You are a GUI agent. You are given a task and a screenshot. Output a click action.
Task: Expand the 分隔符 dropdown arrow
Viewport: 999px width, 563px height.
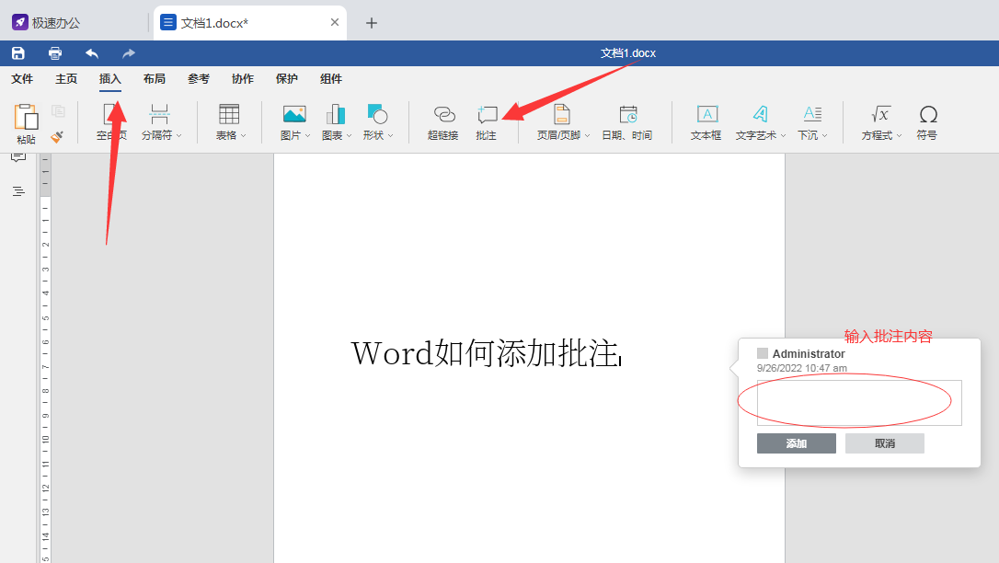click(179, 135)
